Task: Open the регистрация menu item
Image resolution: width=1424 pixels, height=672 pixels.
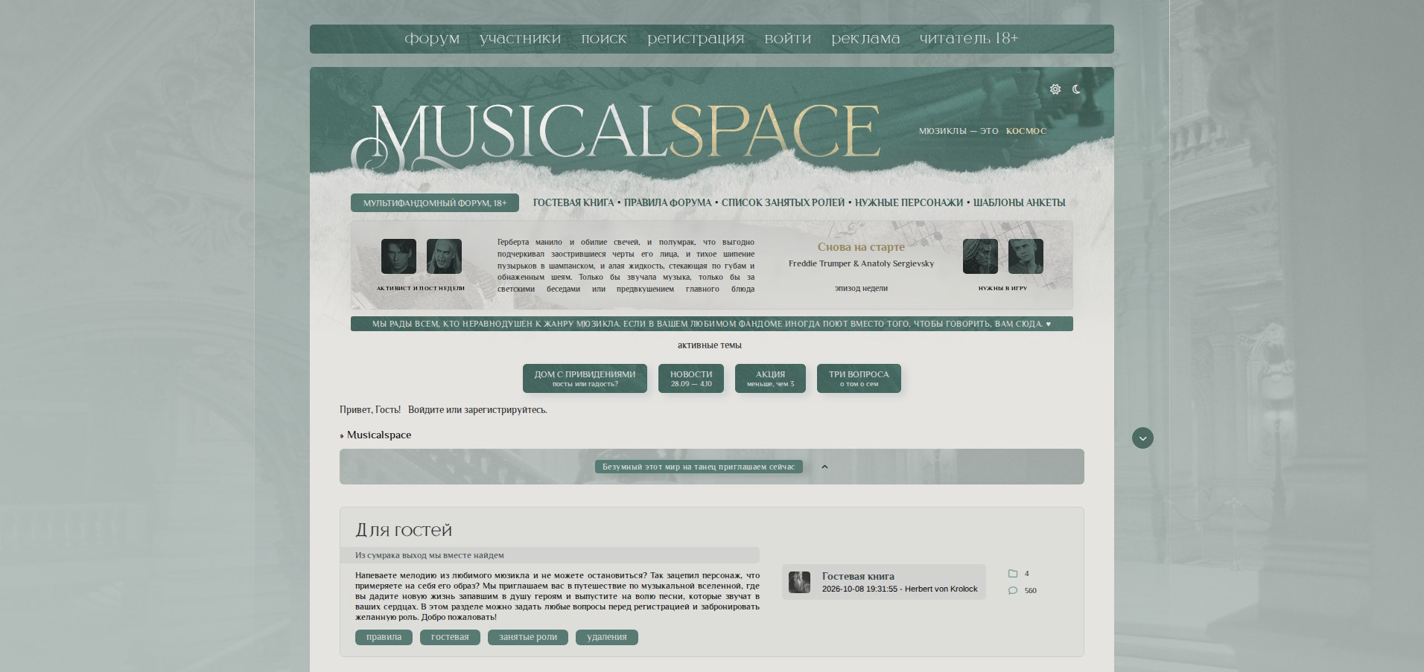Action: click(696, 39)
